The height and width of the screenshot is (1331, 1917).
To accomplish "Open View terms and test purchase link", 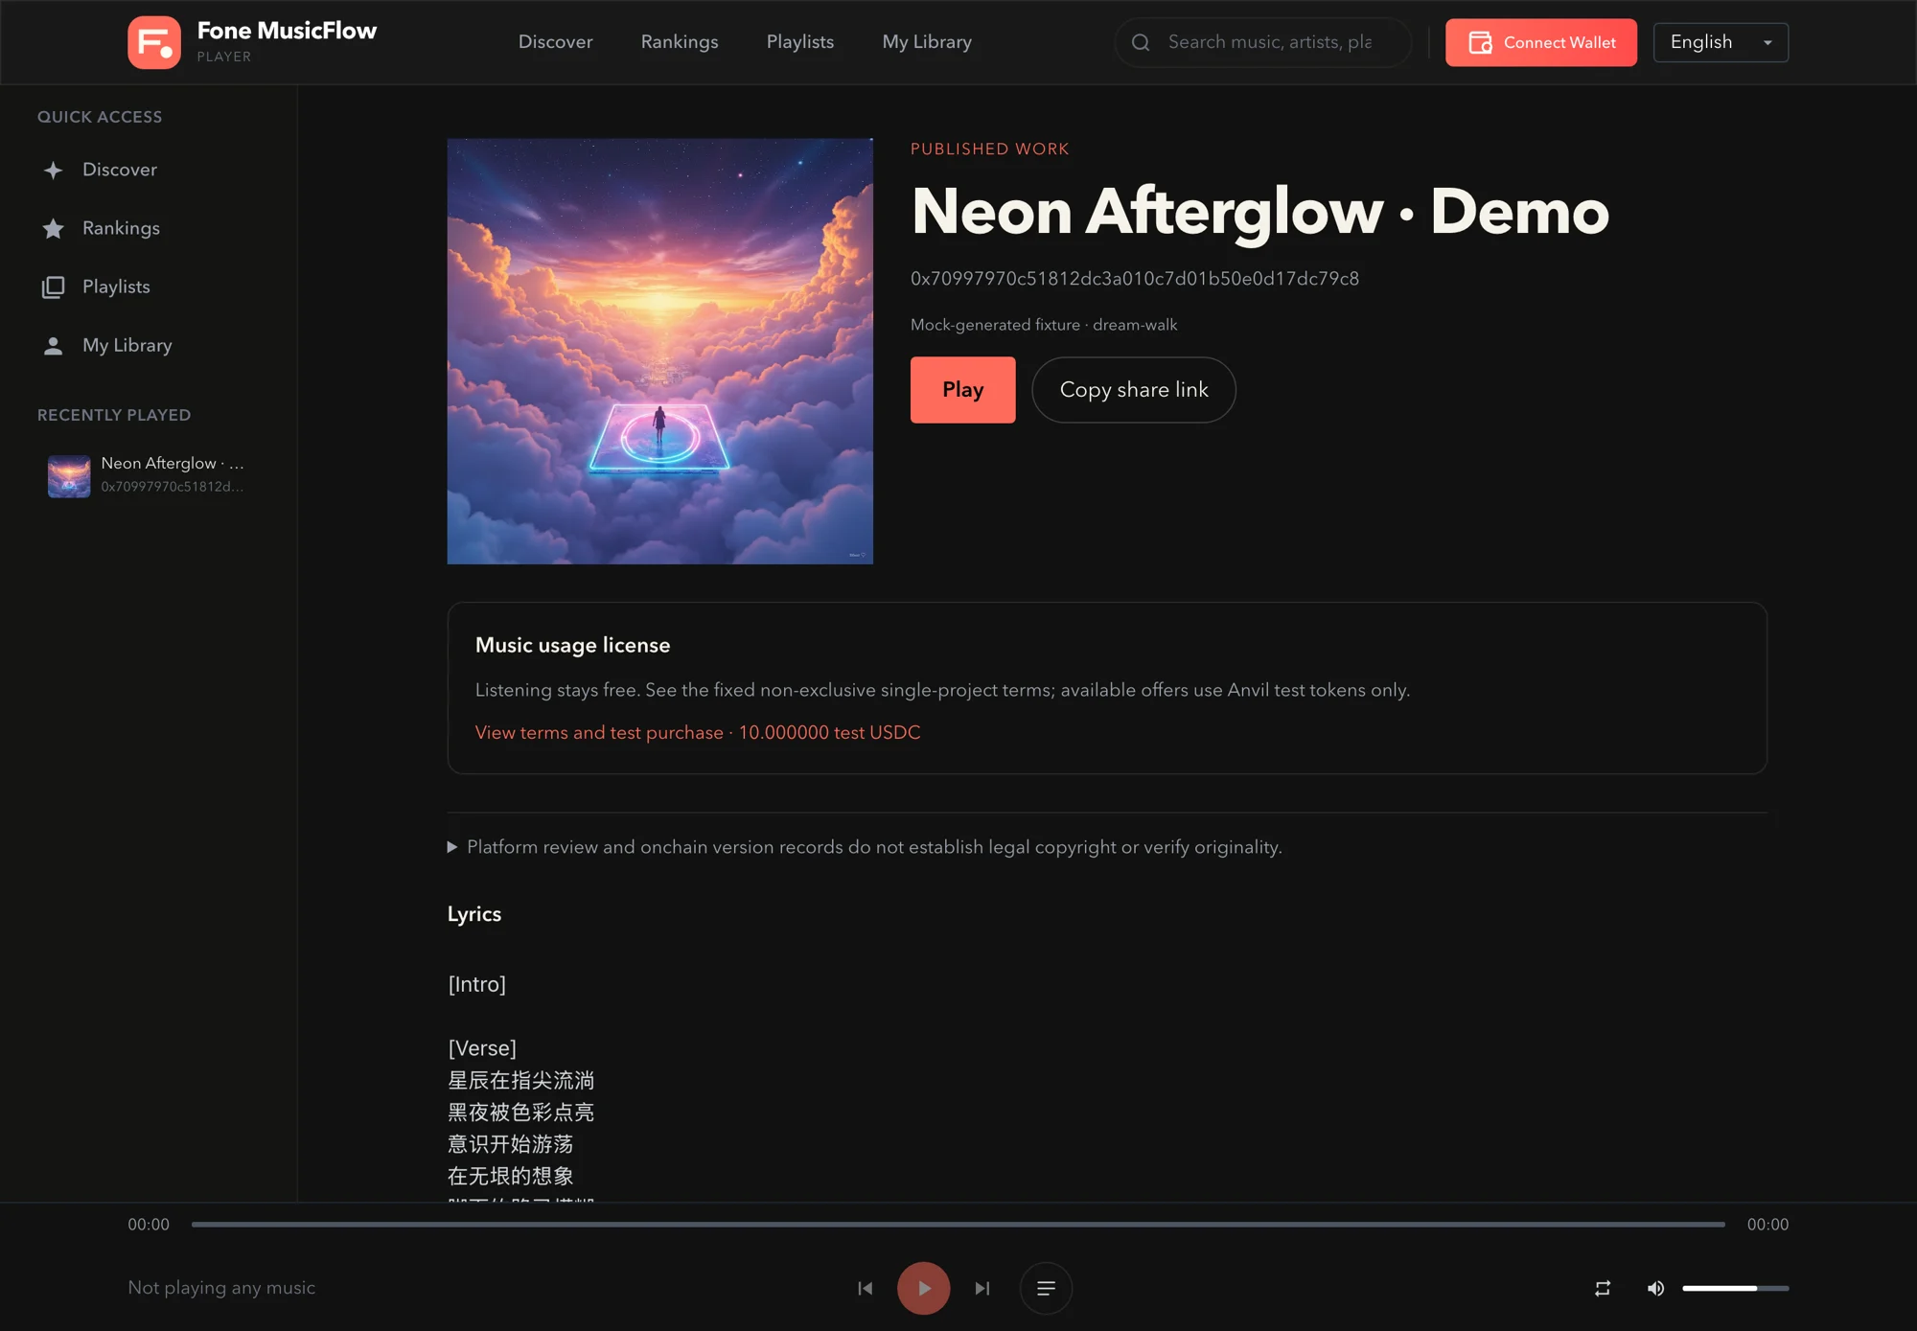I will (x=698, y=732).
